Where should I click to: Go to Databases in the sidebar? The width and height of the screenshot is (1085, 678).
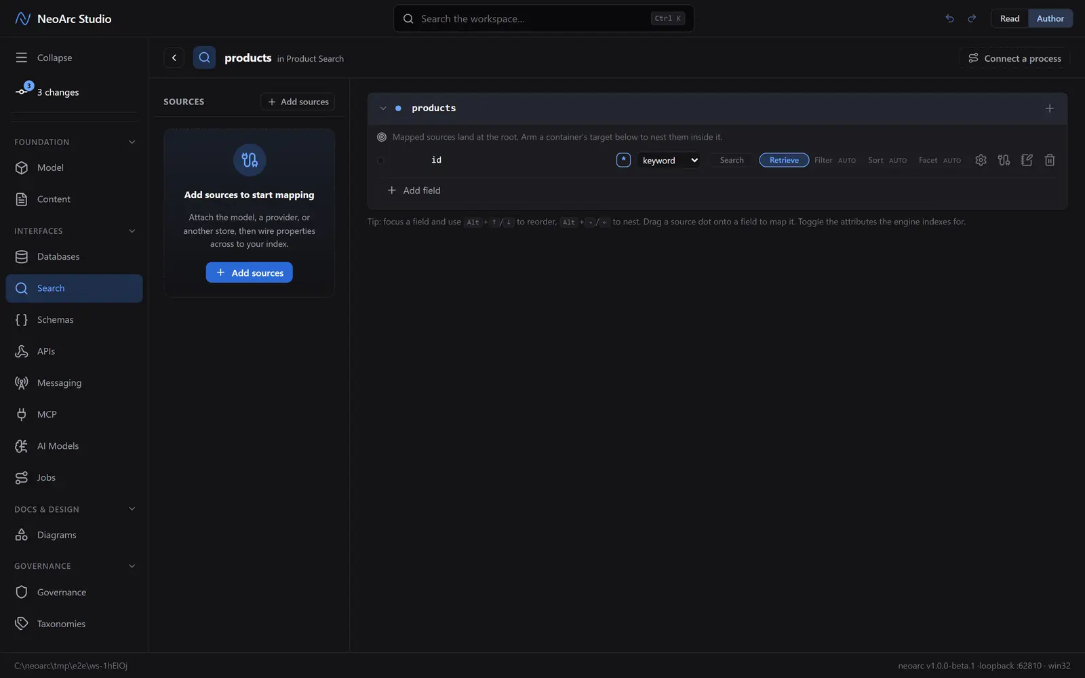pos(74,256)
